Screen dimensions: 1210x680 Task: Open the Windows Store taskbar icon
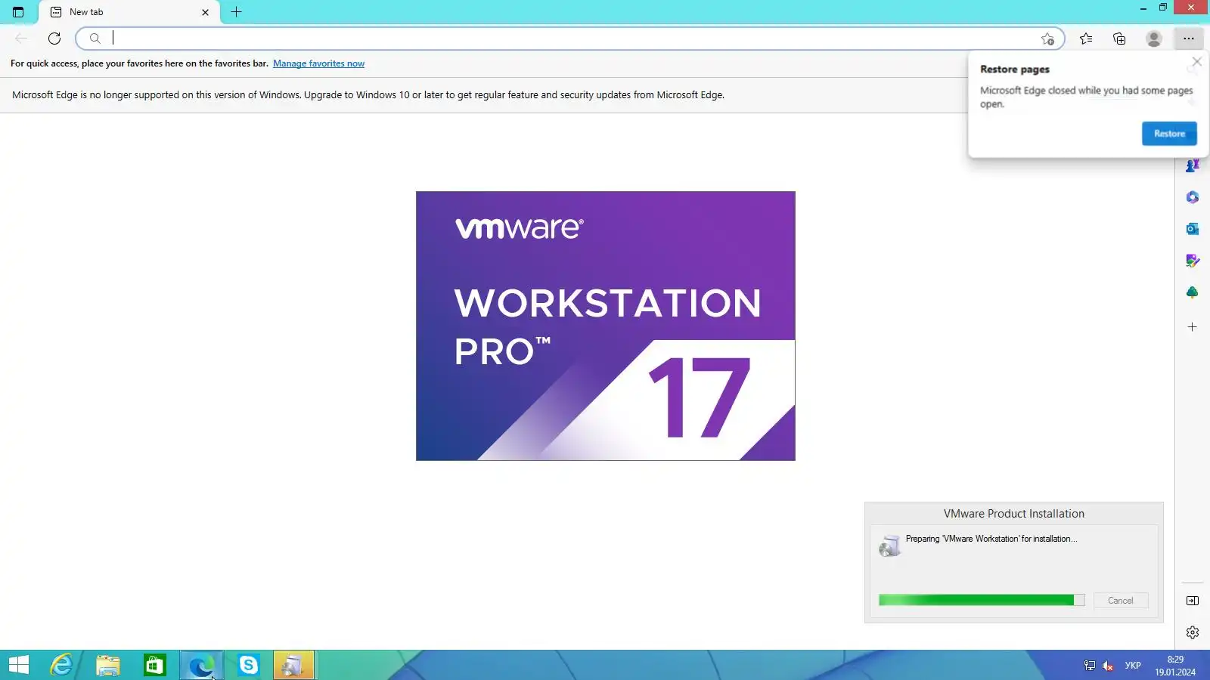(155, 665)
